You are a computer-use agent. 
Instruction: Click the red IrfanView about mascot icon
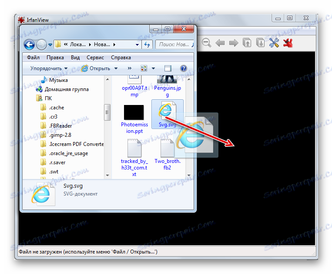[x=288, y=43]
